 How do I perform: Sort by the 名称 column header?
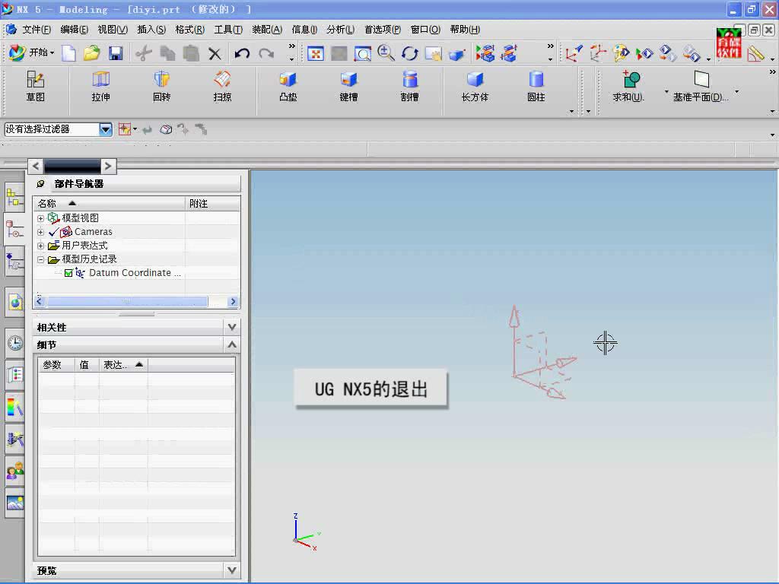point(109,204)
